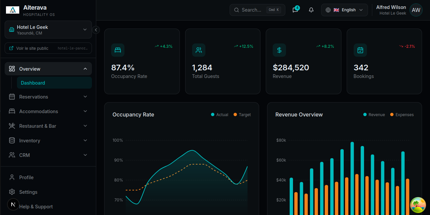Click the UK flag icon

tap(336, 10)
